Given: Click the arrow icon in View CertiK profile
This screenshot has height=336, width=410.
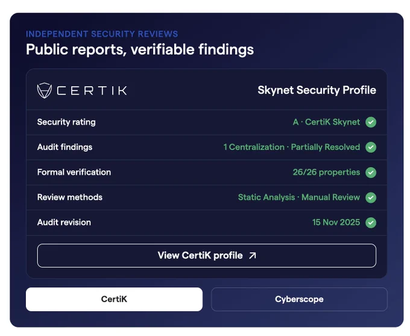Looking at the screenshot, I should pyautogui.click(x=253, y=256).
